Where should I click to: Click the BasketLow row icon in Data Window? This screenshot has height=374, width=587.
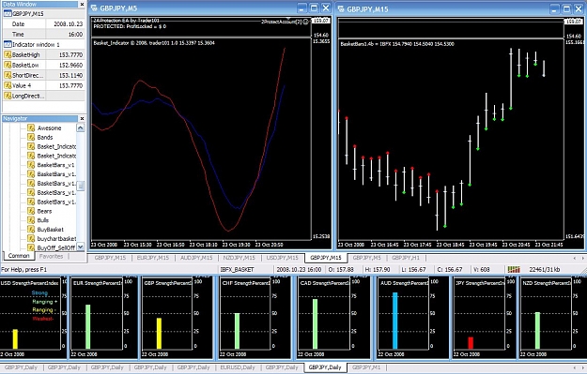pyautogui.click(x=8, y=65)
